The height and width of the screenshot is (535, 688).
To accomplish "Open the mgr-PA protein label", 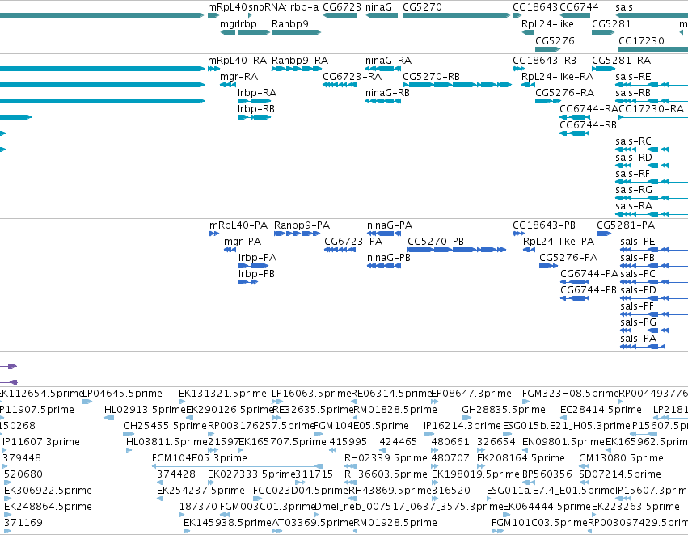I will (243, 241).
